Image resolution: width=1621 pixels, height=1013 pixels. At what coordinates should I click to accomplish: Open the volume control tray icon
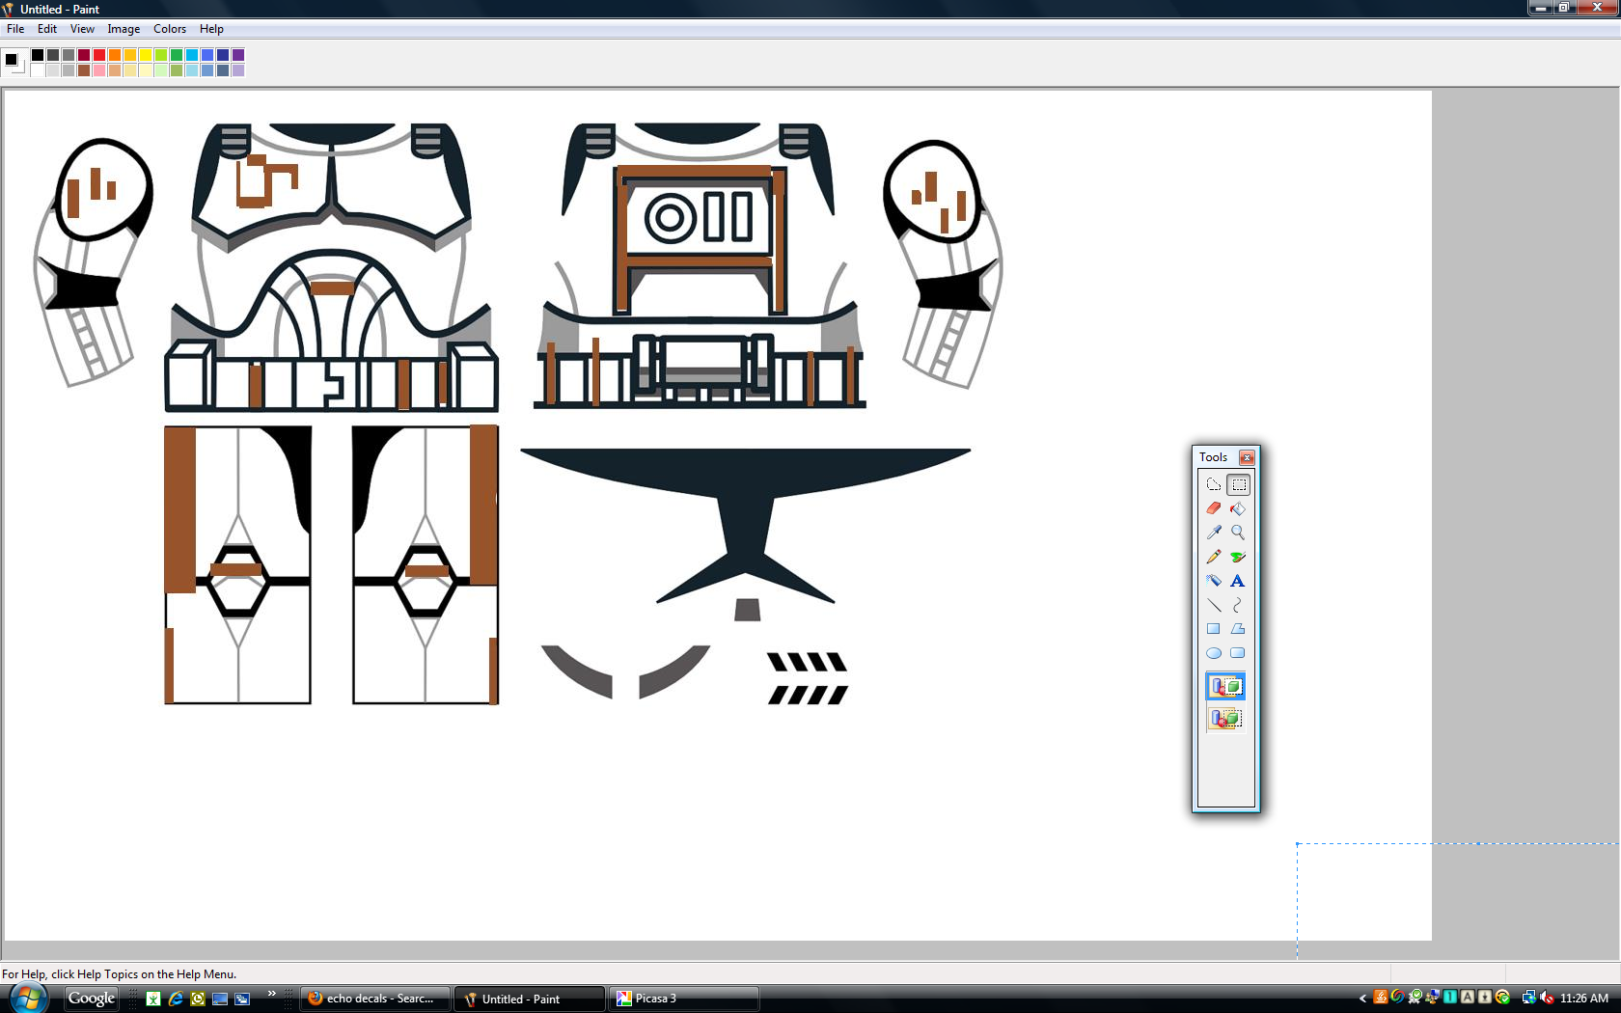point(1547,999)
